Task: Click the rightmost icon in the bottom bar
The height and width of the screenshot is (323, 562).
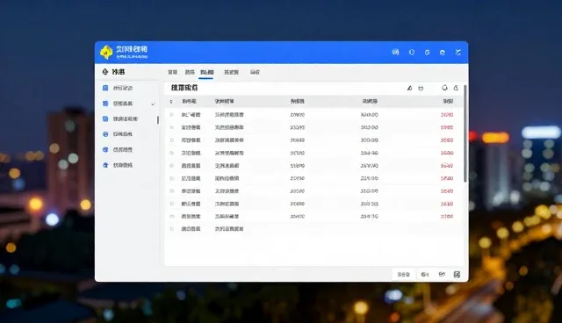Action: pos(457,275)
